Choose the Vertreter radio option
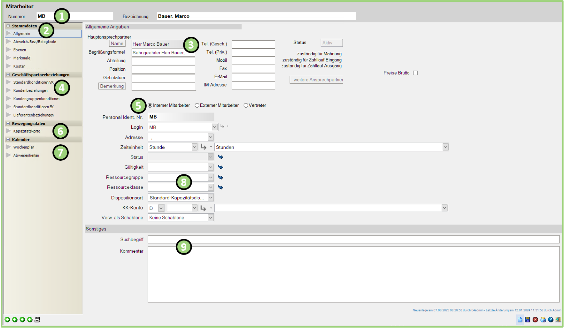The width and height of the screenshot is (564, 329). coord(246,105)
